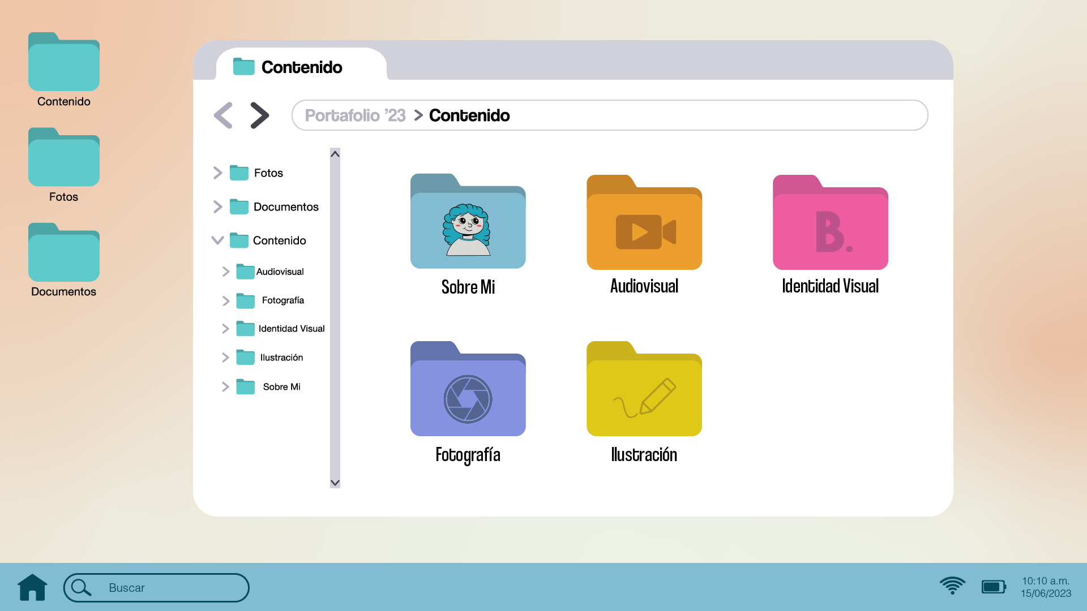Click the home icon in taskbar

(32, 587)
